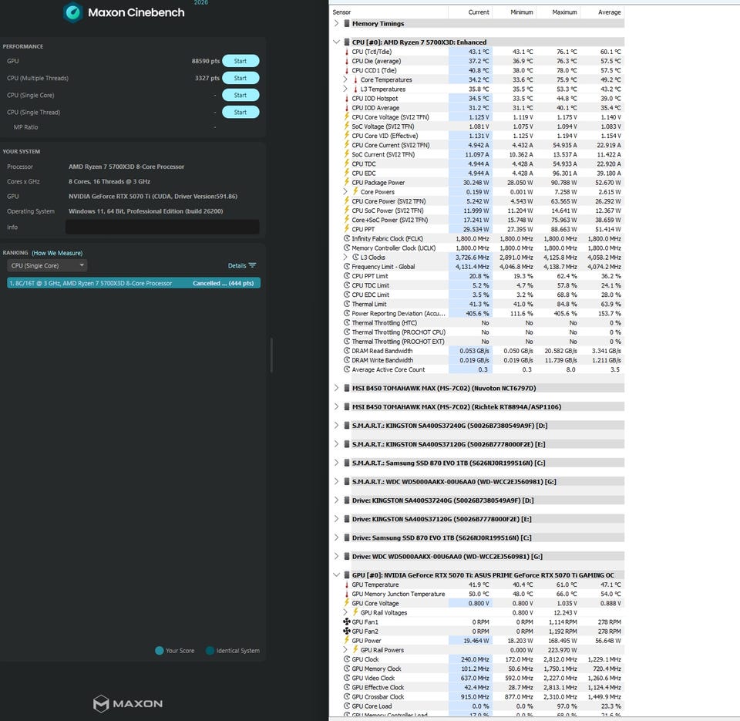Click the CPU IOD Hotspot thermometer icon

pos(347,98)
